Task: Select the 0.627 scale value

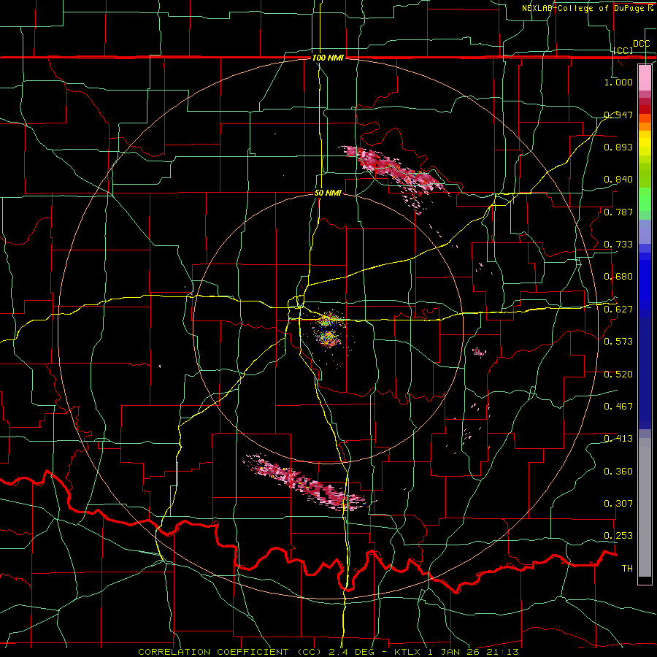Action: click(618, 310)
